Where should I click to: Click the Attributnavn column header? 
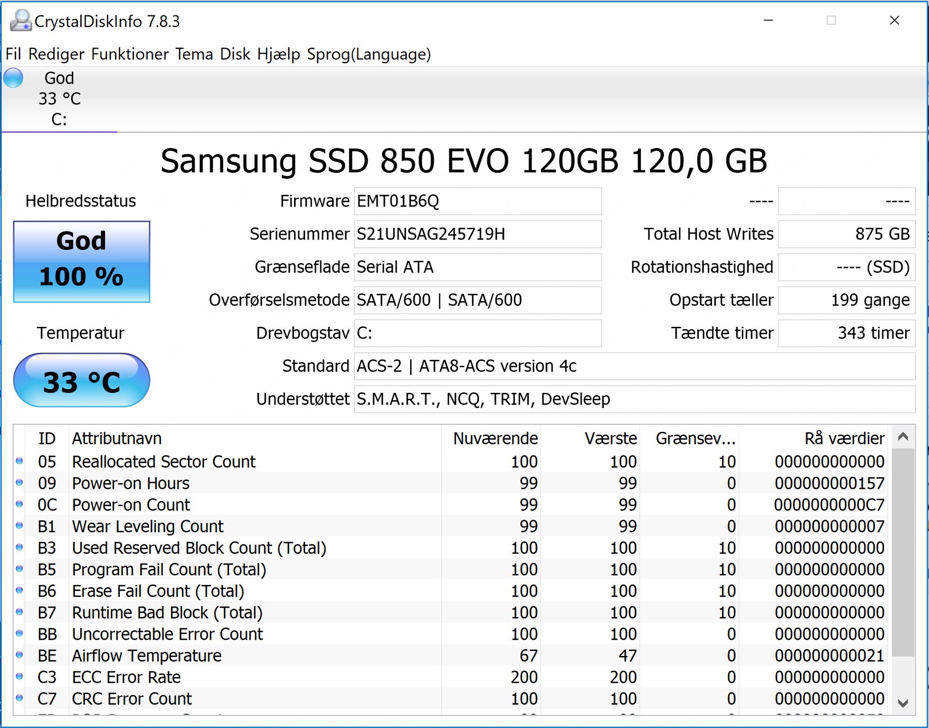pos(255,438)
